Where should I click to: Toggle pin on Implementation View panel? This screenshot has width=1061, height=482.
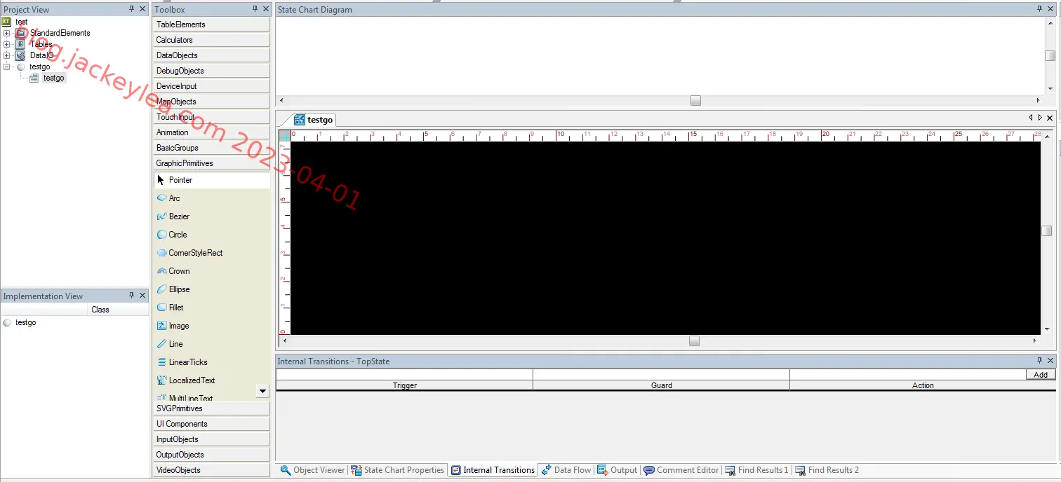point(132,296)
